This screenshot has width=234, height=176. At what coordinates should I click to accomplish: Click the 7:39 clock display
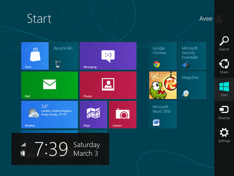point(51,149)
